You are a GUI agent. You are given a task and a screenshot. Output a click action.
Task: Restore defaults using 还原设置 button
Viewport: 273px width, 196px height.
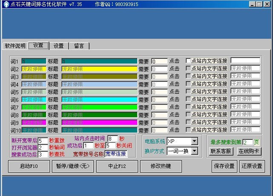[252, 166]
